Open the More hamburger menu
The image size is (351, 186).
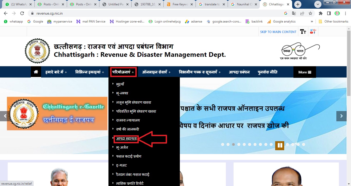tap(305, 72)
